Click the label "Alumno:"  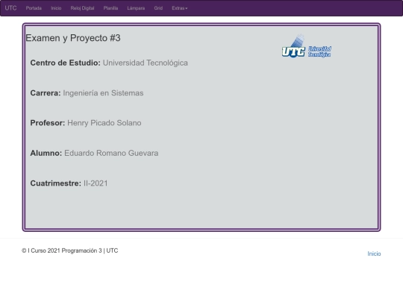click(x=46, y=153)
